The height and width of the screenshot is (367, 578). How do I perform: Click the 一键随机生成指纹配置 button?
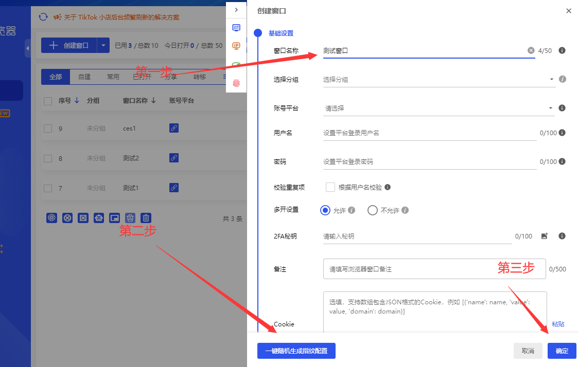[296, 351]
